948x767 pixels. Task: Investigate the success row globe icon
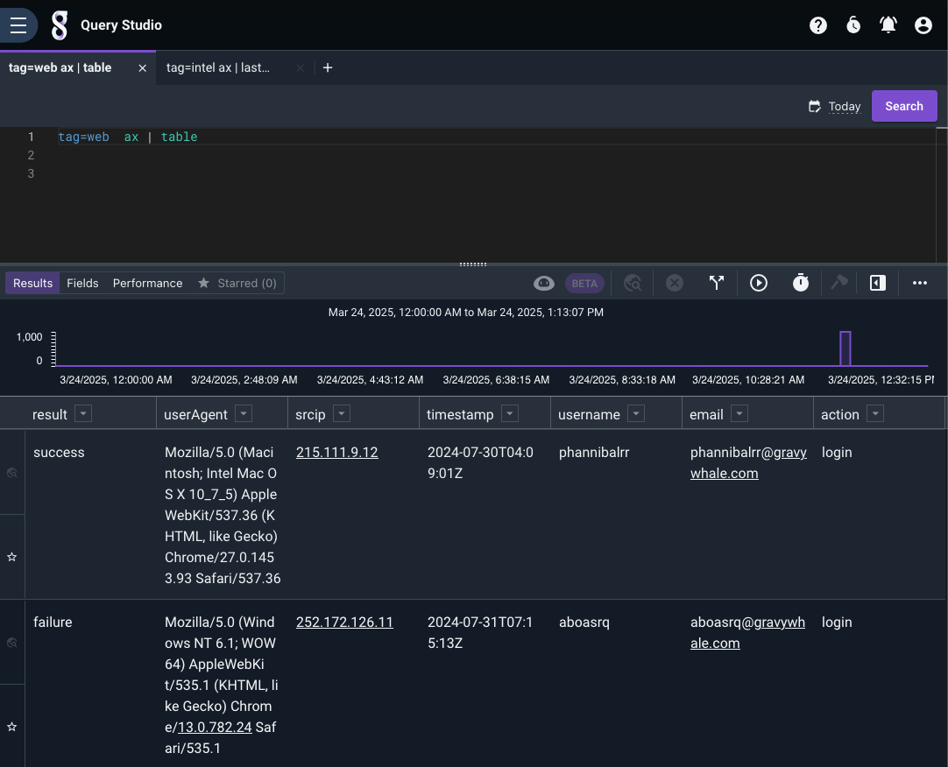tap(12, 473)
